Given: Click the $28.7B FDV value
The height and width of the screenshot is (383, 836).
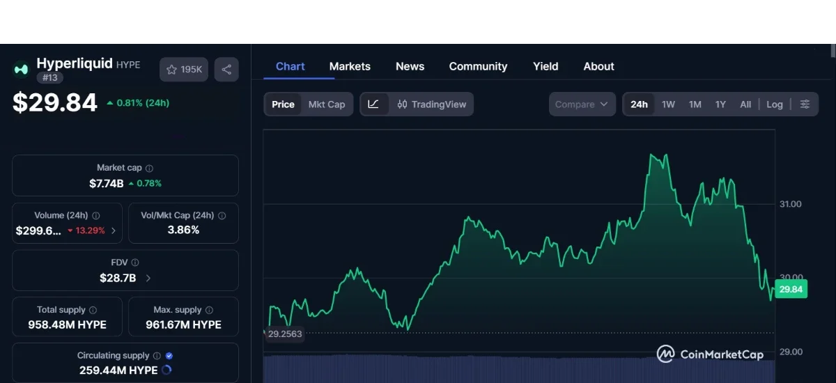Looking at the screenshot, I should 118,278.
